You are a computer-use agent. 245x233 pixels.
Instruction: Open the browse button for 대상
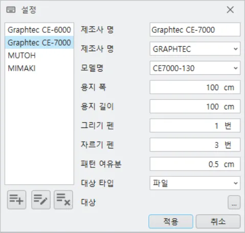[x=234, y=202]
